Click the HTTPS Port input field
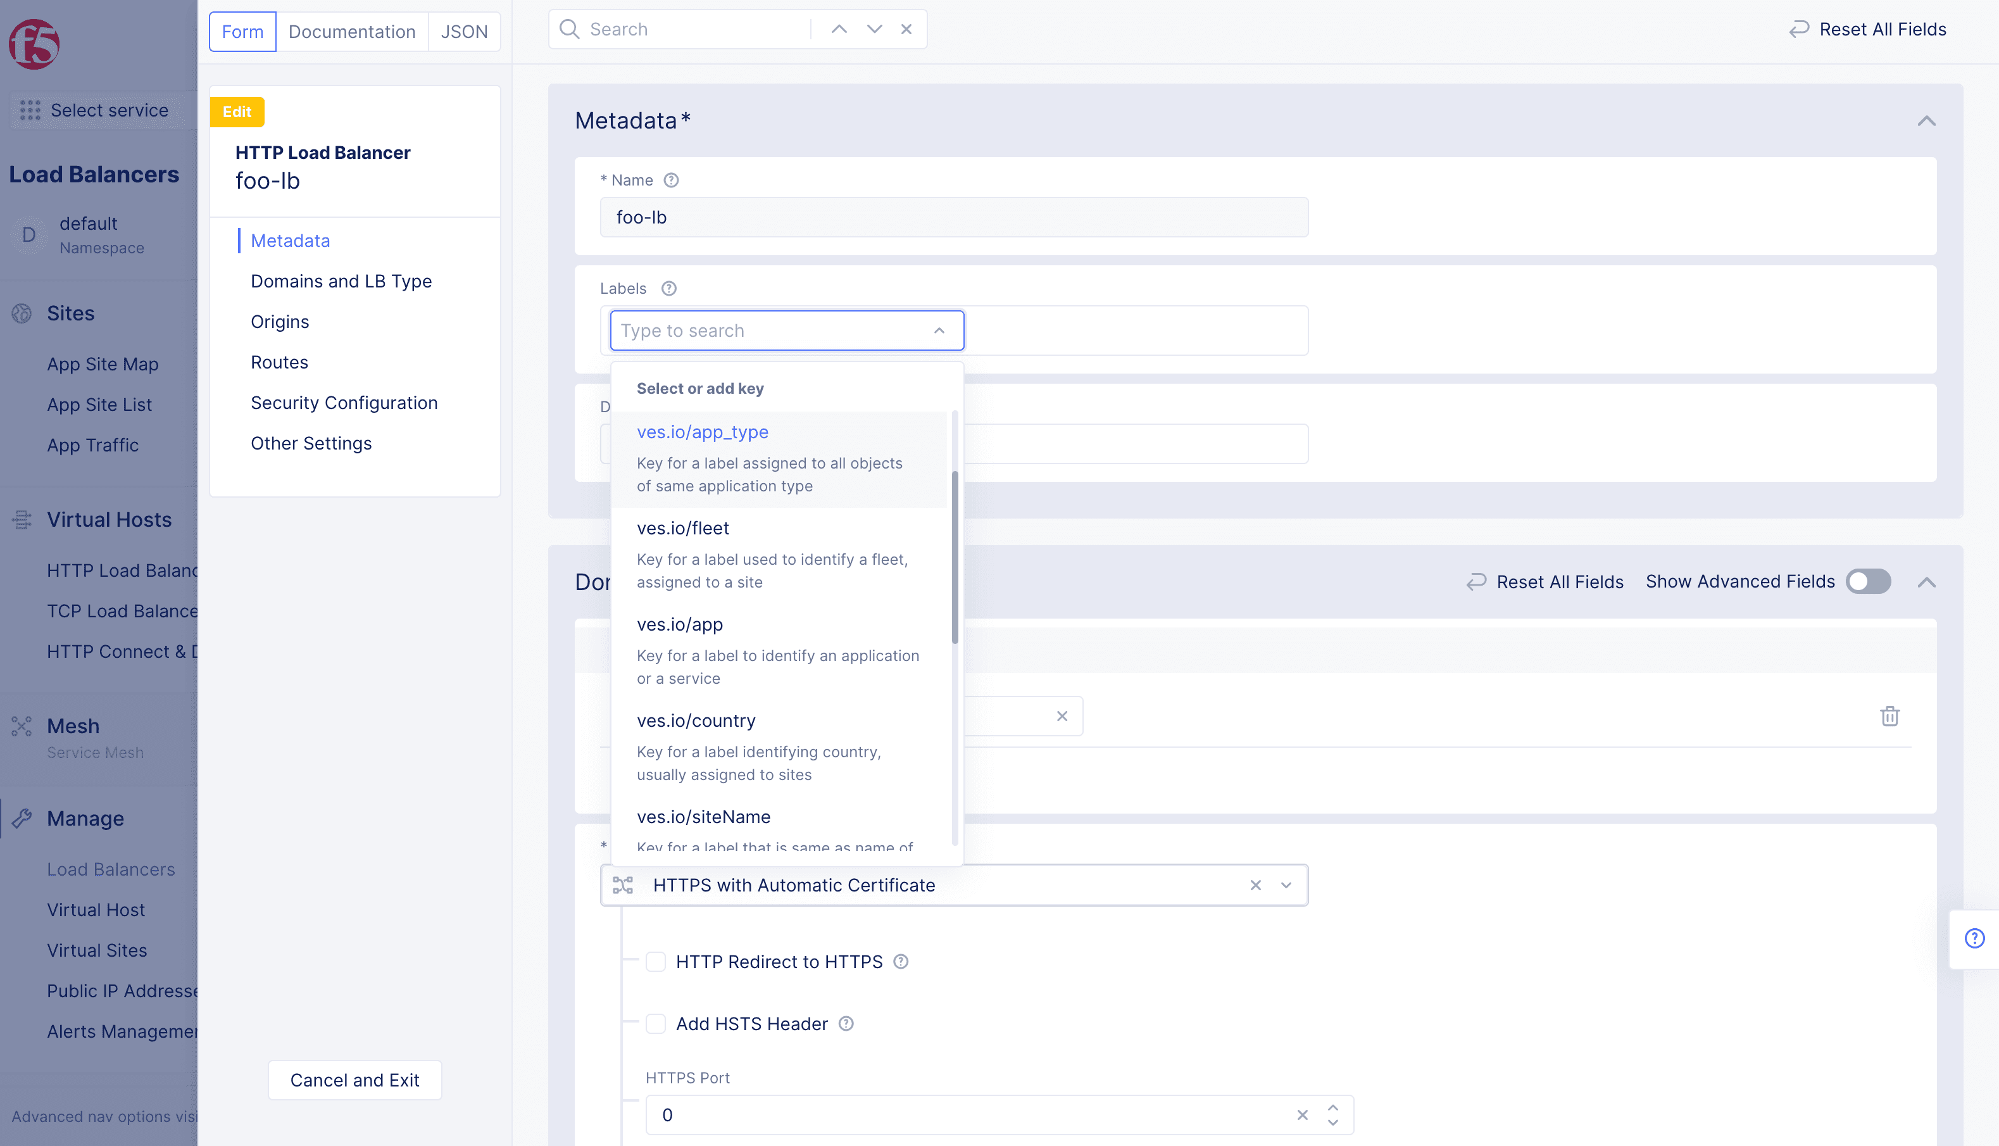Image resolution: width=1999 pixels, height=1146 pixels. tap(968, 1114)
